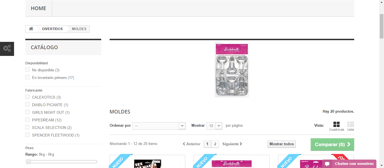Go to DIVERTIDOS breadcrumb category
This screenshot has height=168, width=384.
(x=53, y=29)
